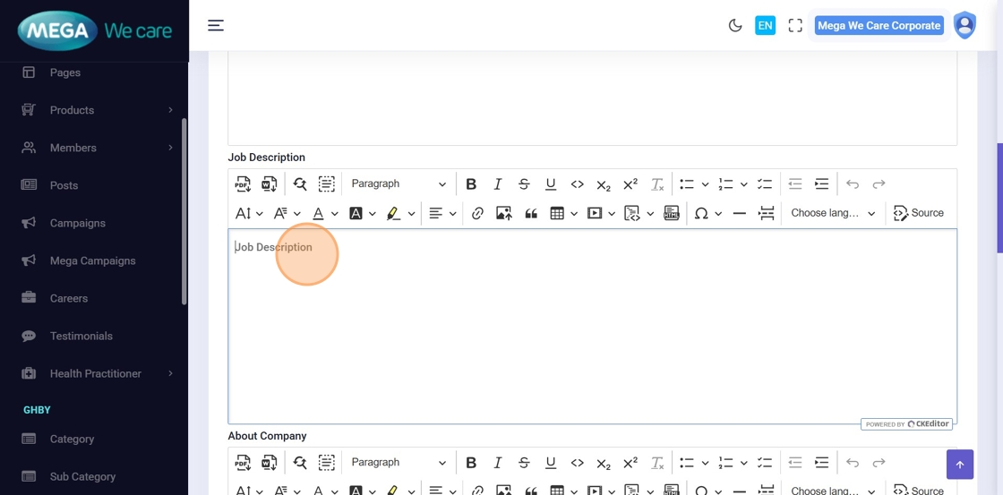This screenshot has height=495, width=1003.
Task: Toggle fullscreen mode in the top bar
Action: click(795, 26)
